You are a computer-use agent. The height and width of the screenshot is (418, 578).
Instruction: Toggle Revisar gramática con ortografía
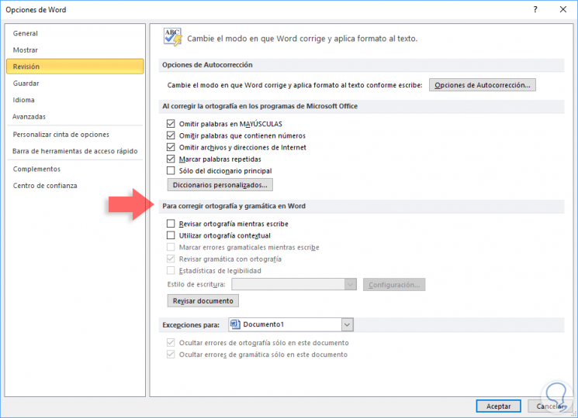(171, 259)
